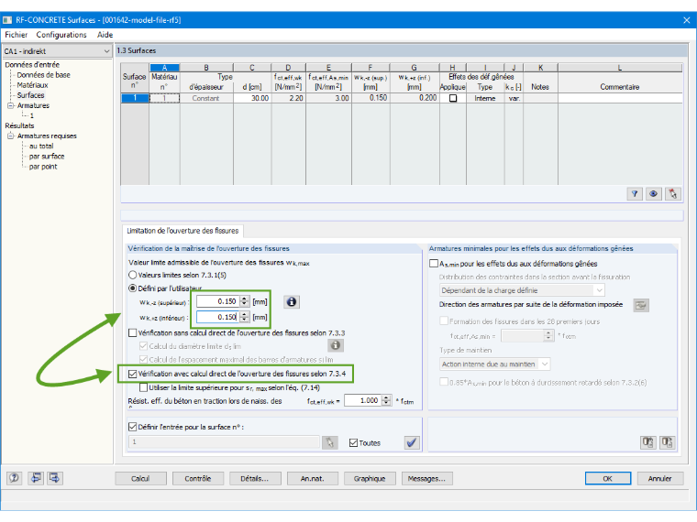Click the filter icon below the surfaces table

[635, 194]
